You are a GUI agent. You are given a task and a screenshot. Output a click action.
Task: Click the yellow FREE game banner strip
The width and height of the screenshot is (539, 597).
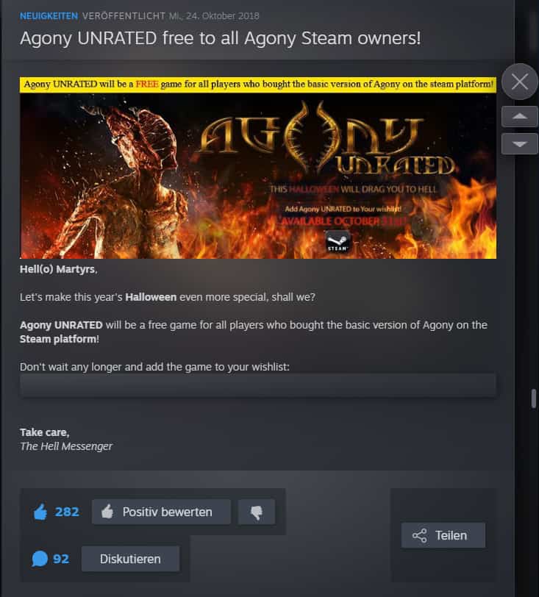(258, 85)
